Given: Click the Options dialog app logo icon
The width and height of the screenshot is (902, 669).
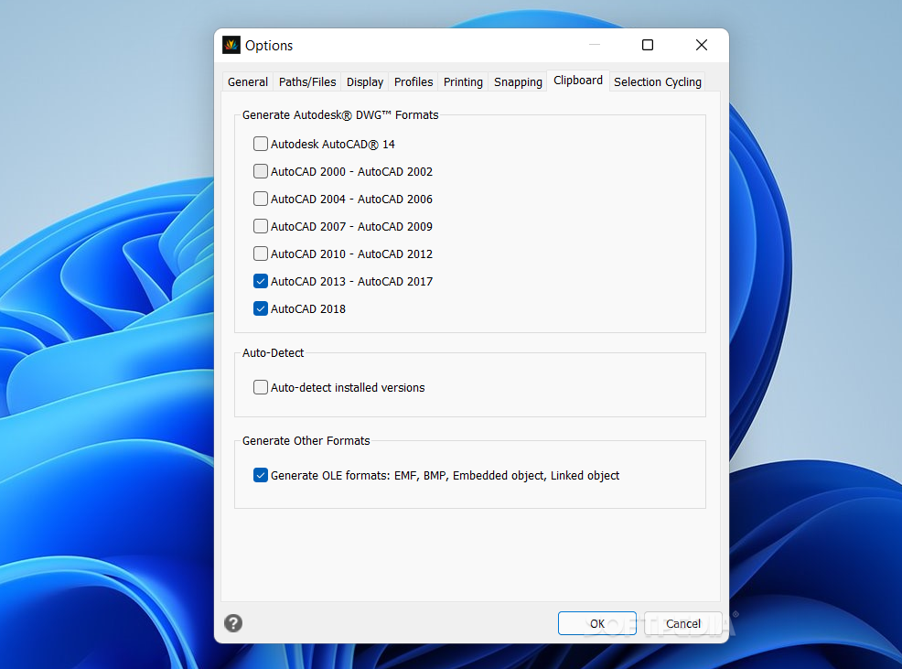Looking at the screenshot, I should point(231,45).
